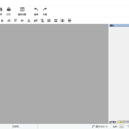This screenshot has height=129, width=129.
Task: Select the align bottom edges icon
Action: (x=29, y=21)
